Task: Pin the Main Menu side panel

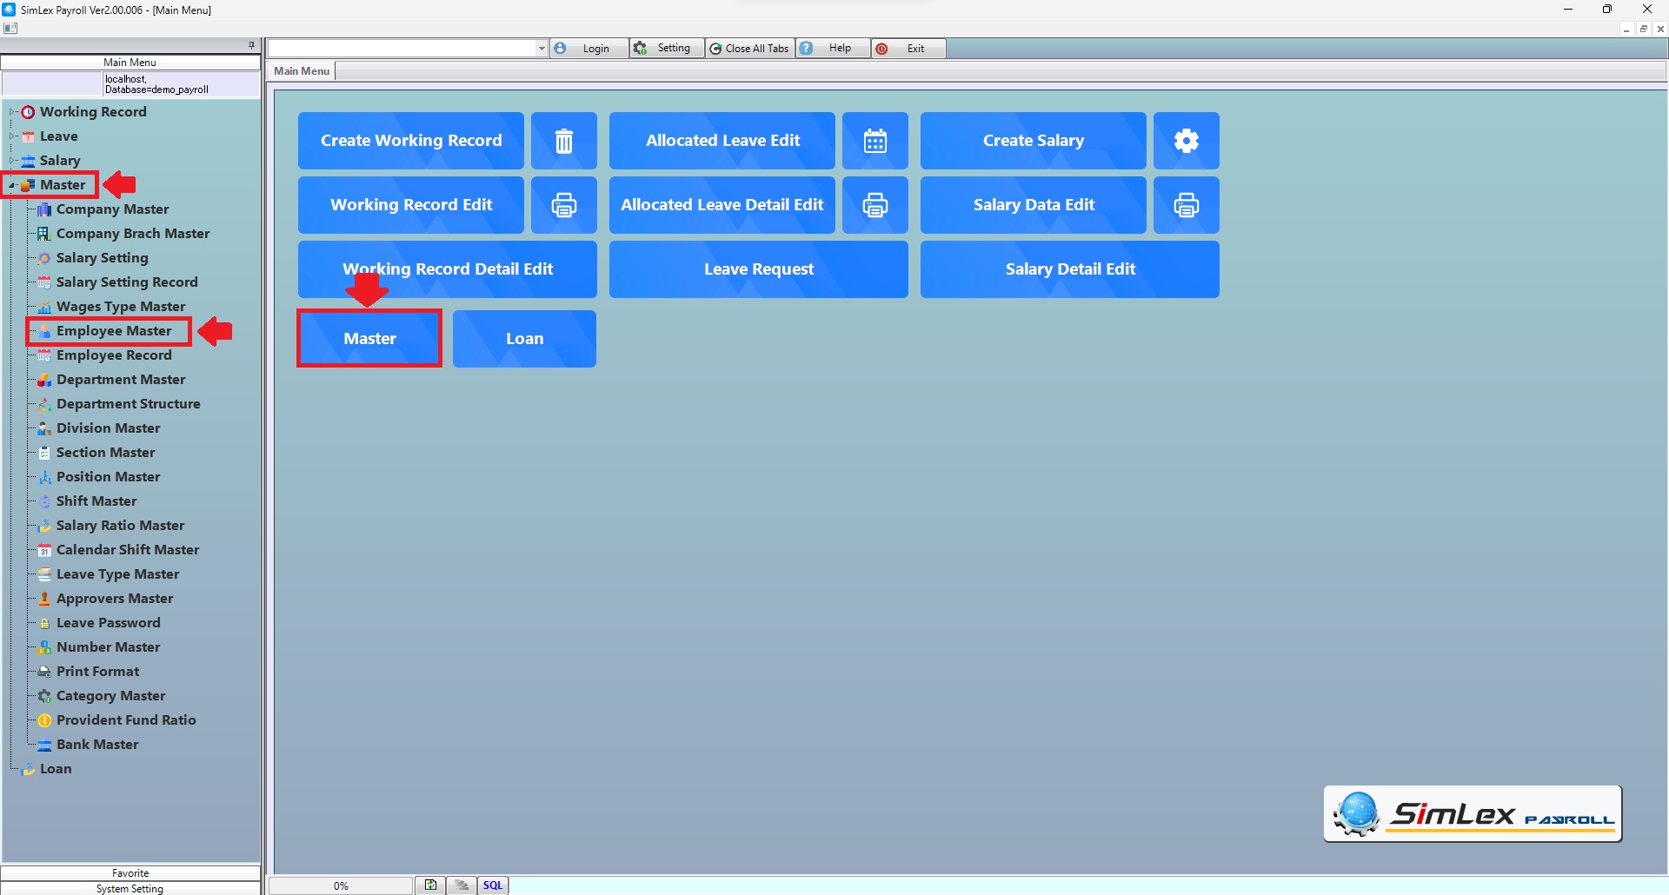Action: 251,45
